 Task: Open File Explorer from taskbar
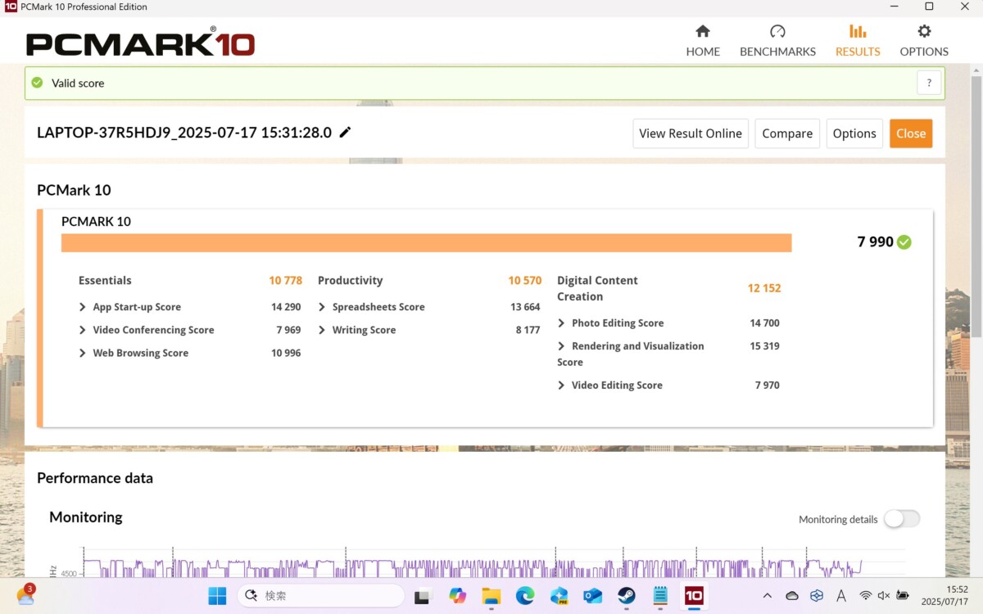click(491, 596)
